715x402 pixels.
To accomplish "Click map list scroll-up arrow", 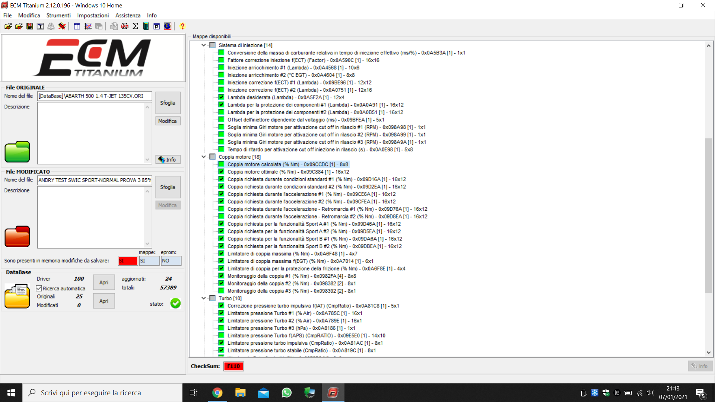I will point(709,46).
